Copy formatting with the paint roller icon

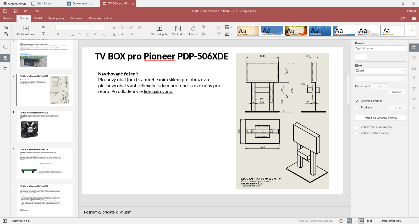tap(219, 34)
